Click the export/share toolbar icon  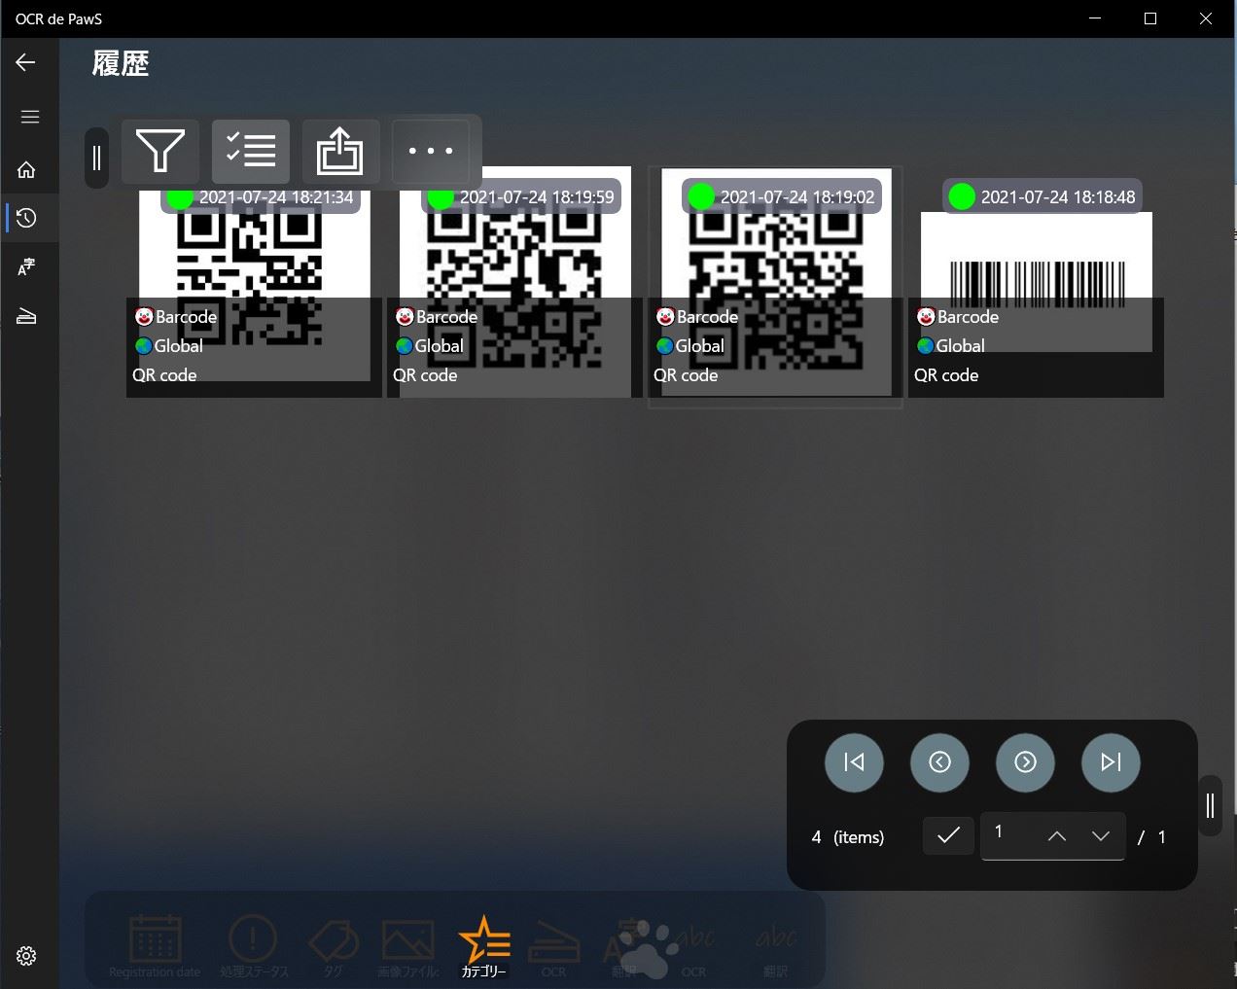340,152
